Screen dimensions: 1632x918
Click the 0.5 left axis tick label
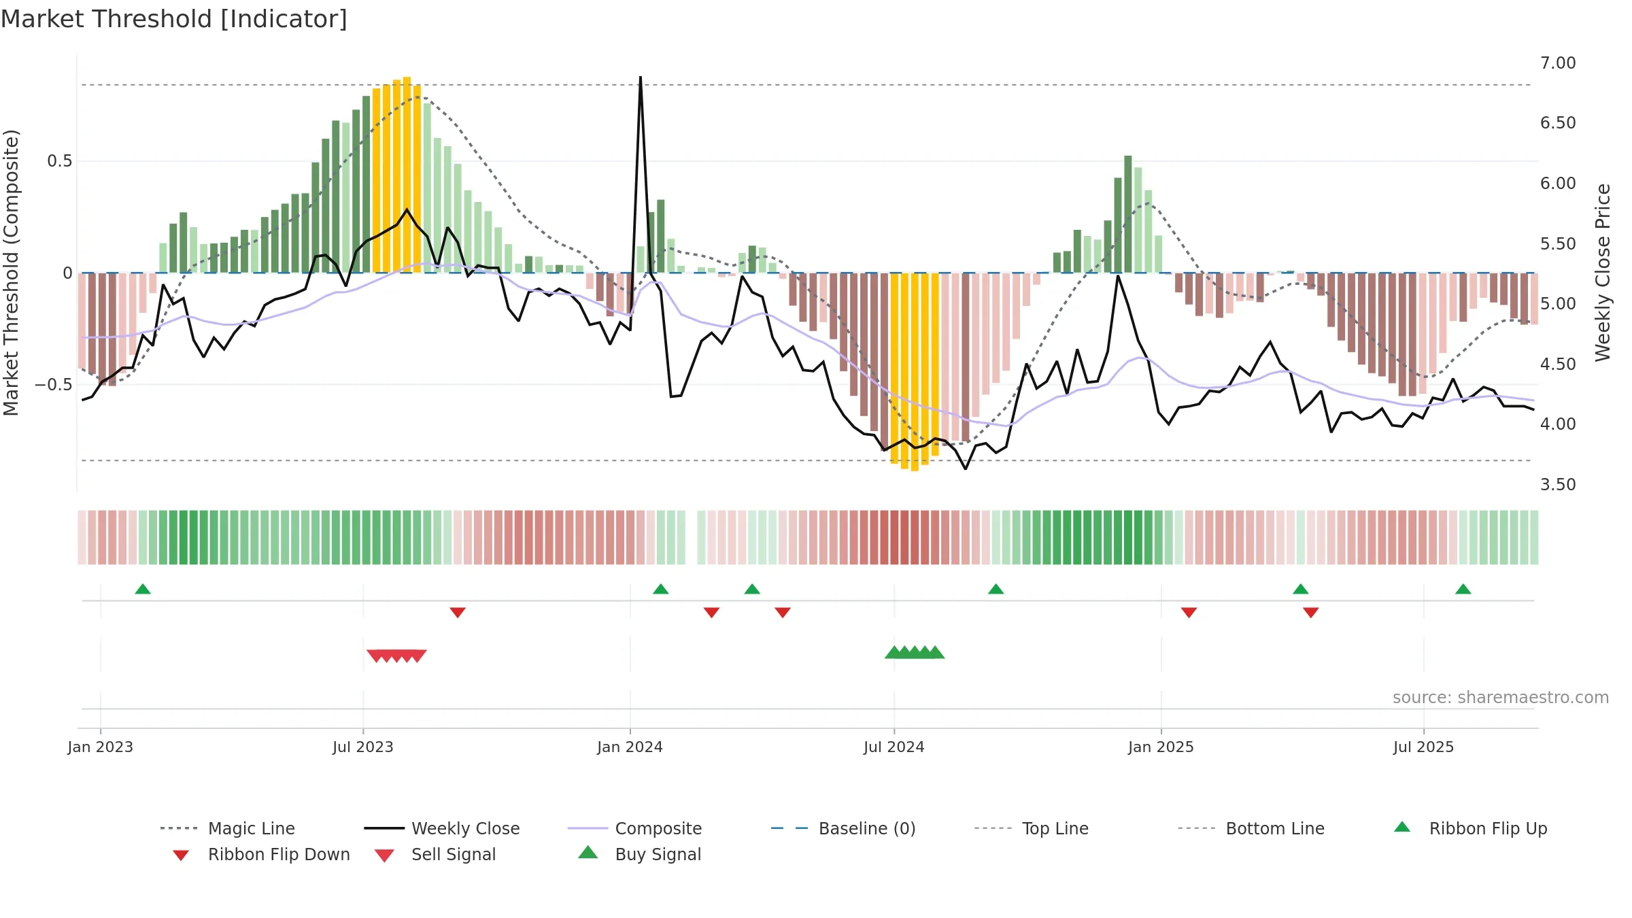coord(60,161)
